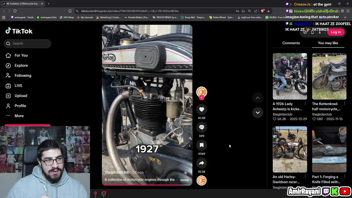Go to previous video with up chevron
352x198 pixels.
tap(258, 98)
